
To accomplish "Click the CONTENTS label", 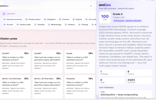I will [11, 14].
